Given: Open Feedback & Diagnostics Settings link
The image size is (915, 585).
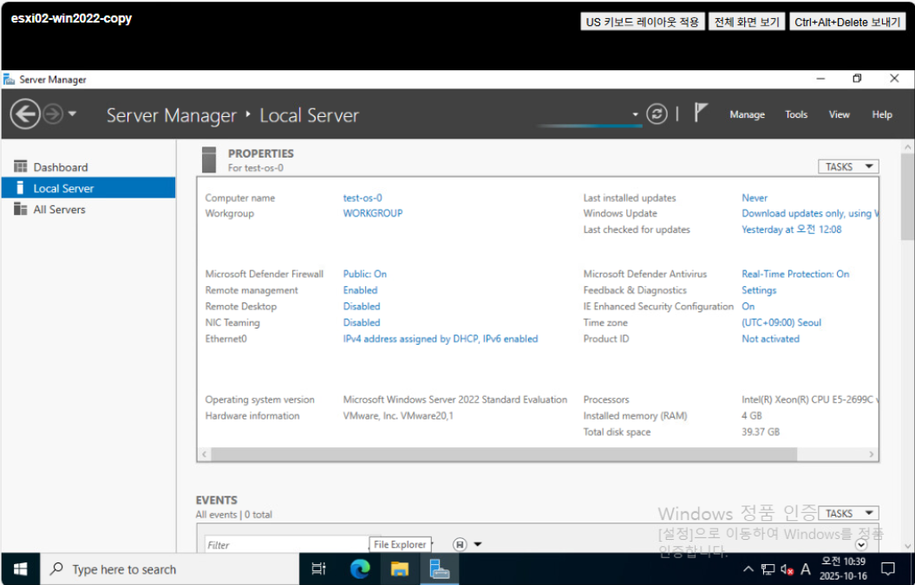Looking at the screenshot, I should (x=759, y=290).
